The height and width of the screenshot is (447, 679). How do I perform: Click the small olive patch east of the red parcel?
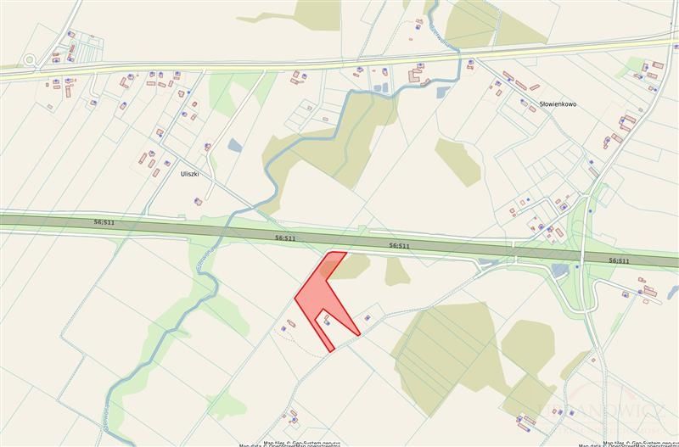[396, 272]
